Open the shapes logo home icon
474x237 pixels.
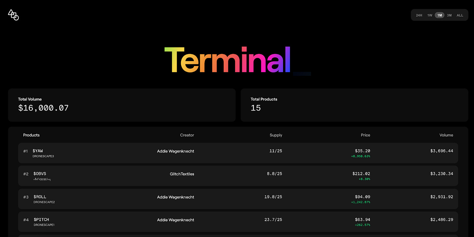point(13,15)
